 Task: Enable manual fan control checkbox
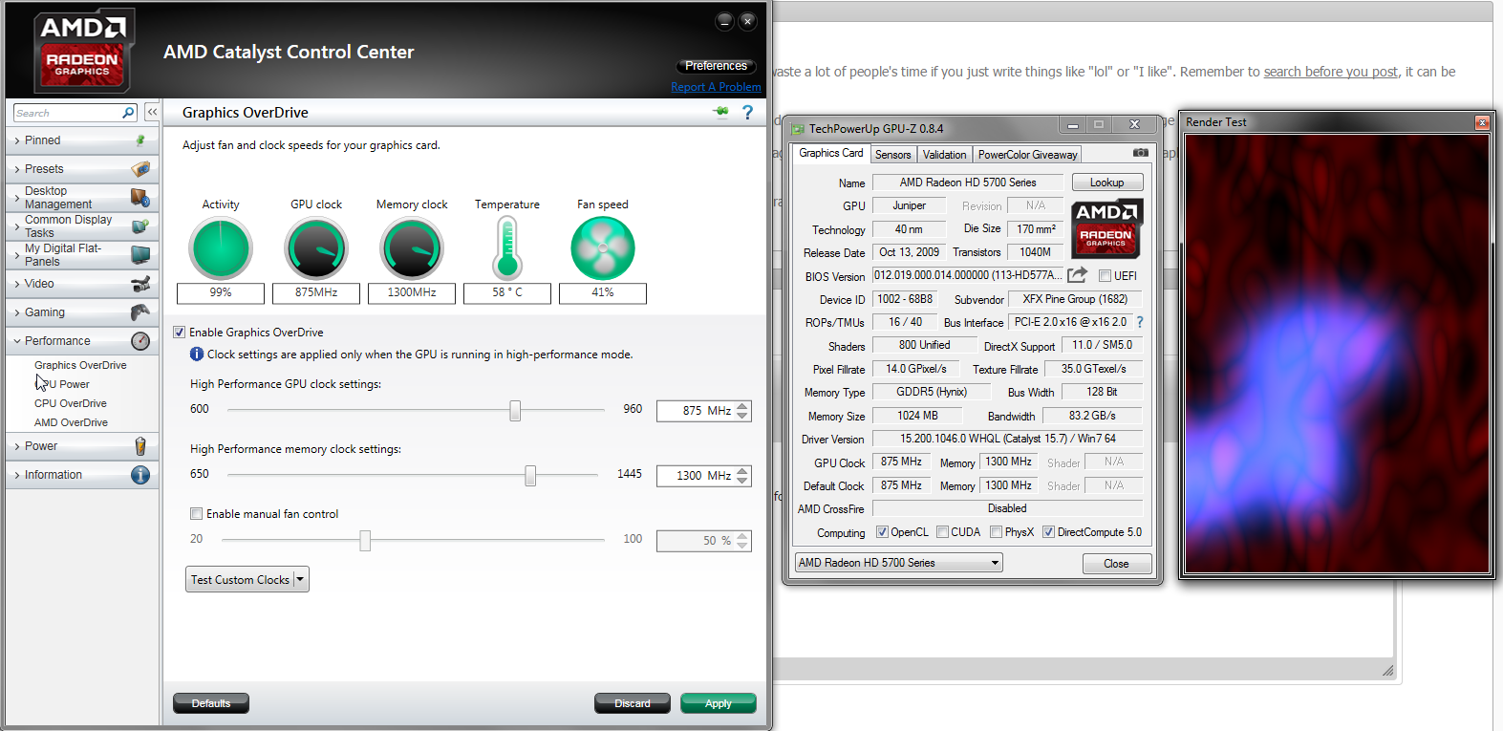tap(196, 514)
